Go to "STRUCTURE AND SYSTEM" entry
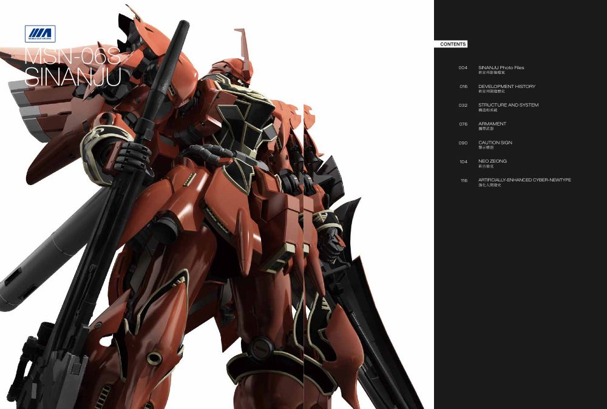The width and height of the screenshot is (607, 409). pyautogui.click(x=508, y=105)
